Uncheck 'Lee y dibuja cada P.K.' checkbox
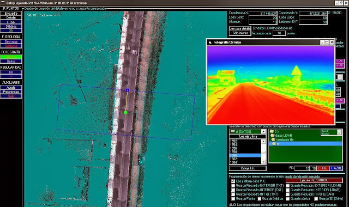The image size is (349, 207). tap(233, 181)
